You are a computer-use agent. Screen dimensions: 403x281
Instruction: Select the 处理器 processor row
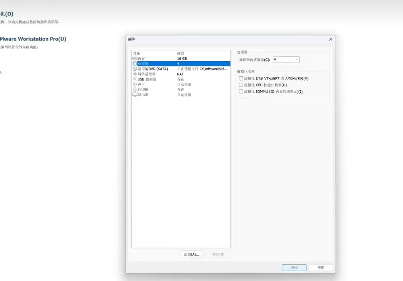click(181, 64)
